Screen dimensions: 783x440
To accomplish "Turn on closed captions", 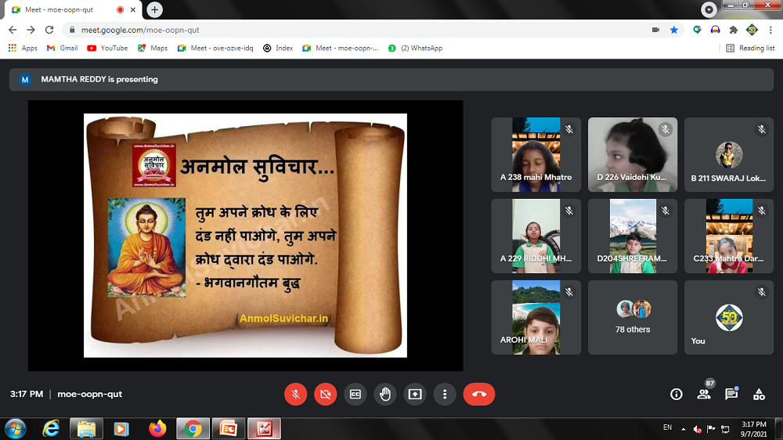I will tap(355, 395).
